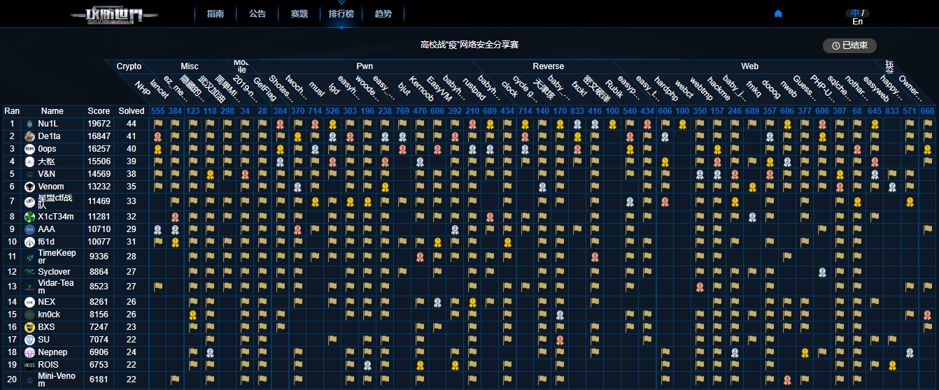Open the 指南 tab

[x=216, y=14]
